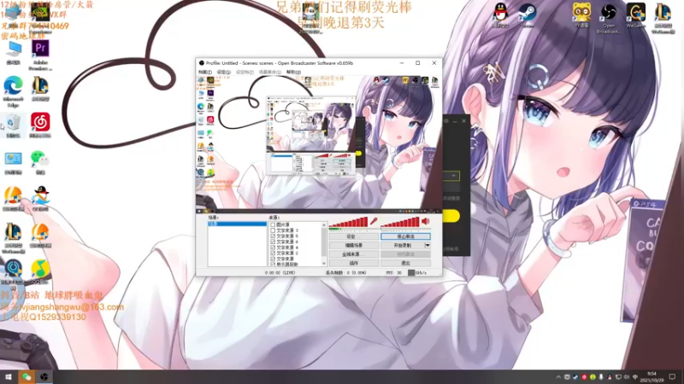Select the highlighted scene in scenes list
The image size is (684, 384).
(238, 224)
